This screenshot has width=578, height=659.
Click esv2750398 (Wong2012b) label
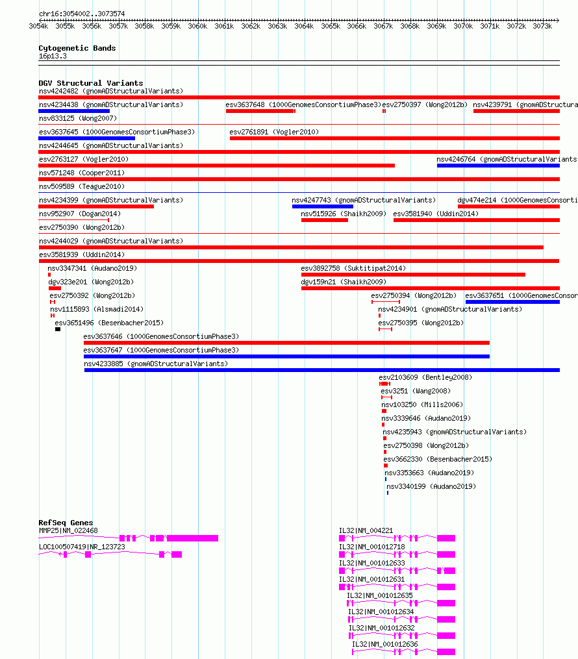(x=426, y=446)
